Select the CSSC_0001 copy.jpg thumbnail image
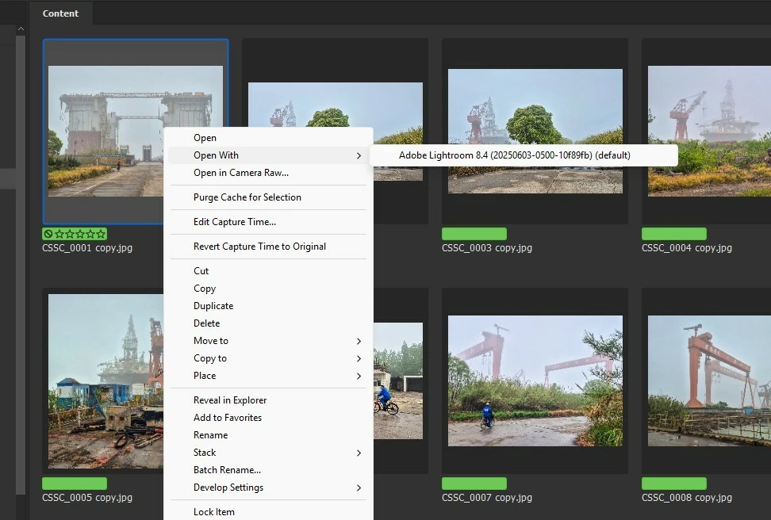771x520 pixels. click(x=105, y=131)
